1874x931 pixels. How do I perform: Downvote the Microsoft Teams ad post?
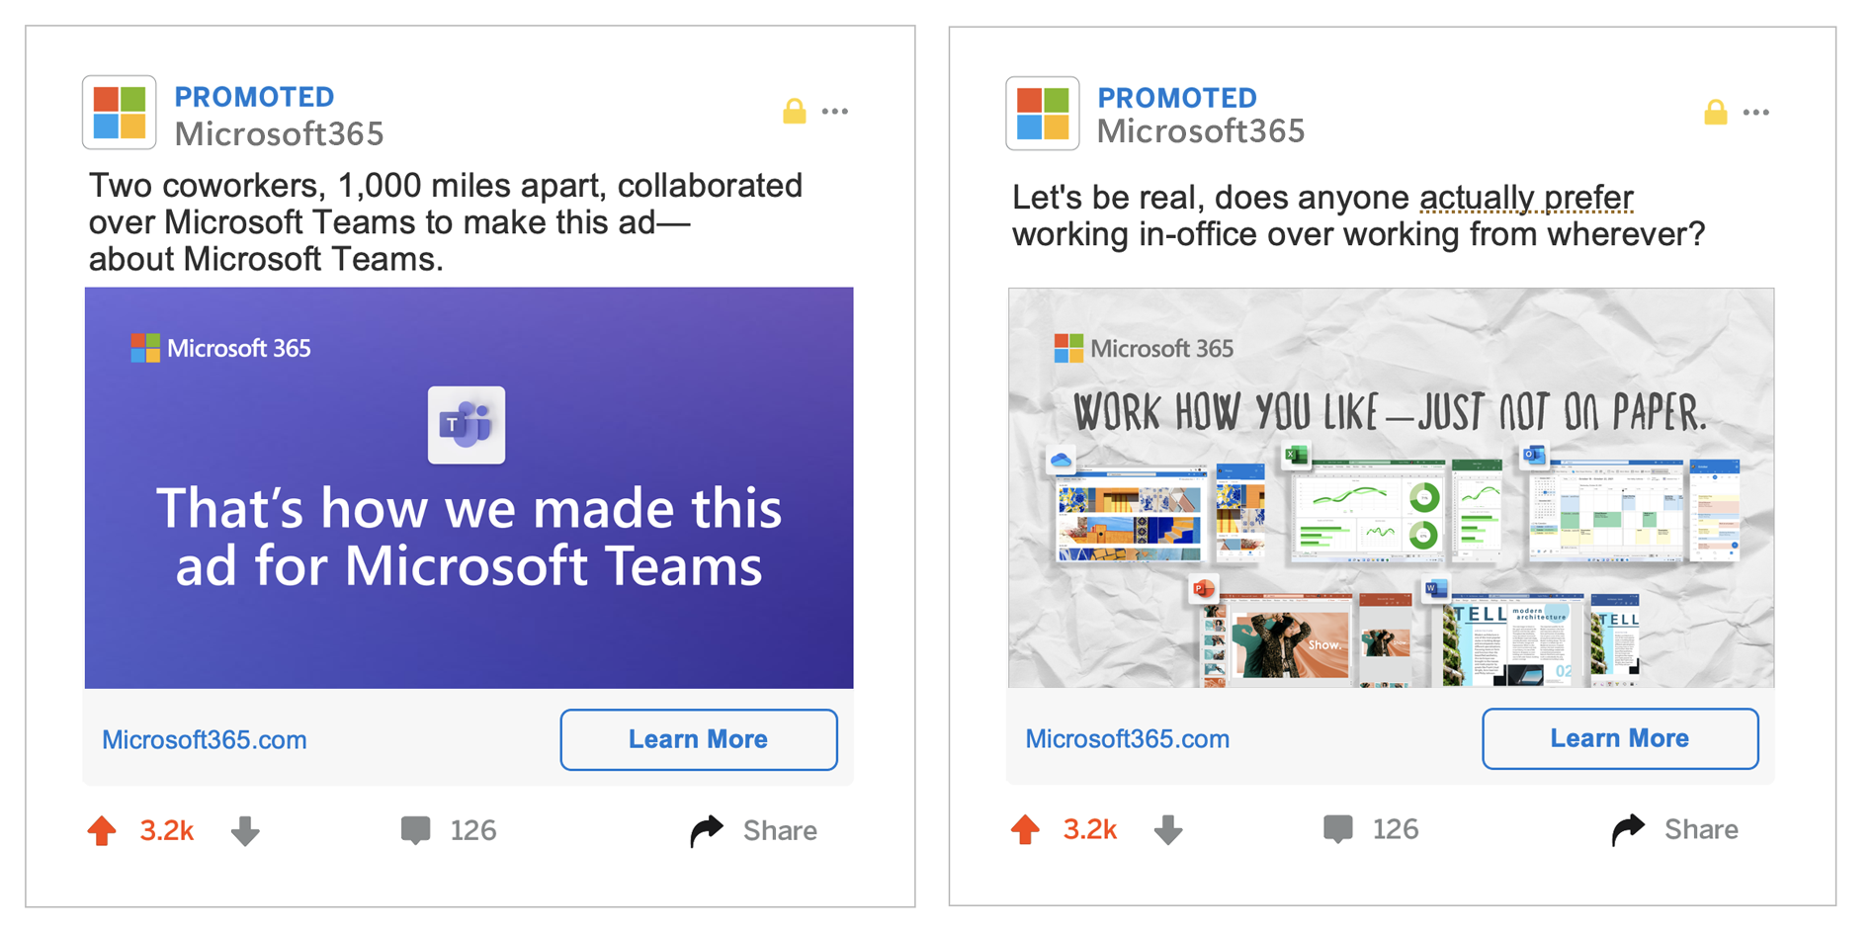point(245,831)
